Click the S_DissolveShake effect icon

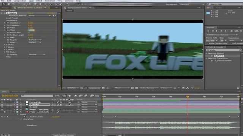tap(212, 60)
